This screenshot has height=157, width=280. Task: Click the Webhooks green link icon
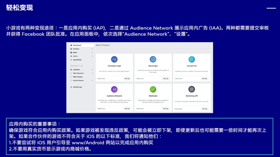click(x=153, y=89)
